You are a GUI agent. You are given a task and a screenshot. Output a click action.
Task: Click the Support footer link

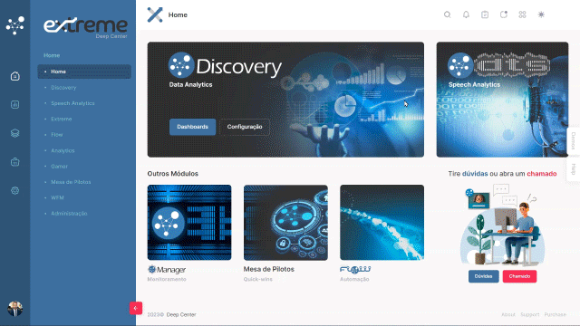529,314
